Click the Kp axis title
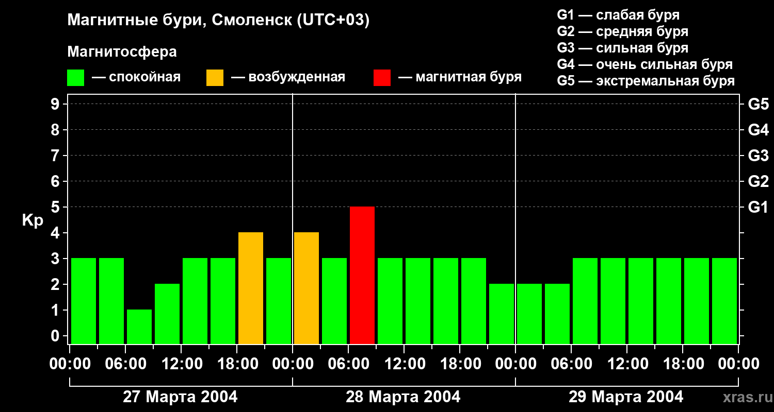Viewport: 774px width, 412px height. pyautogui.click(x=33, y=220)
